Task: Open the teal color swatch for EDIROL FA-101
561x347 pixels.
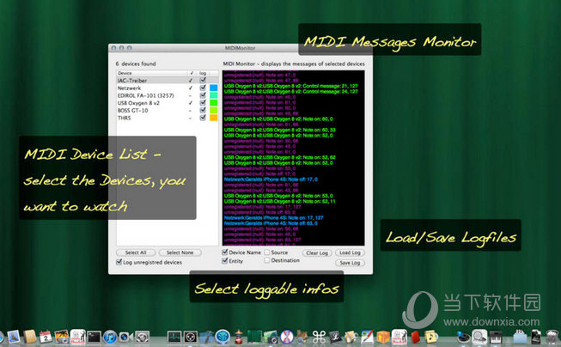Action: click(214, 95)
